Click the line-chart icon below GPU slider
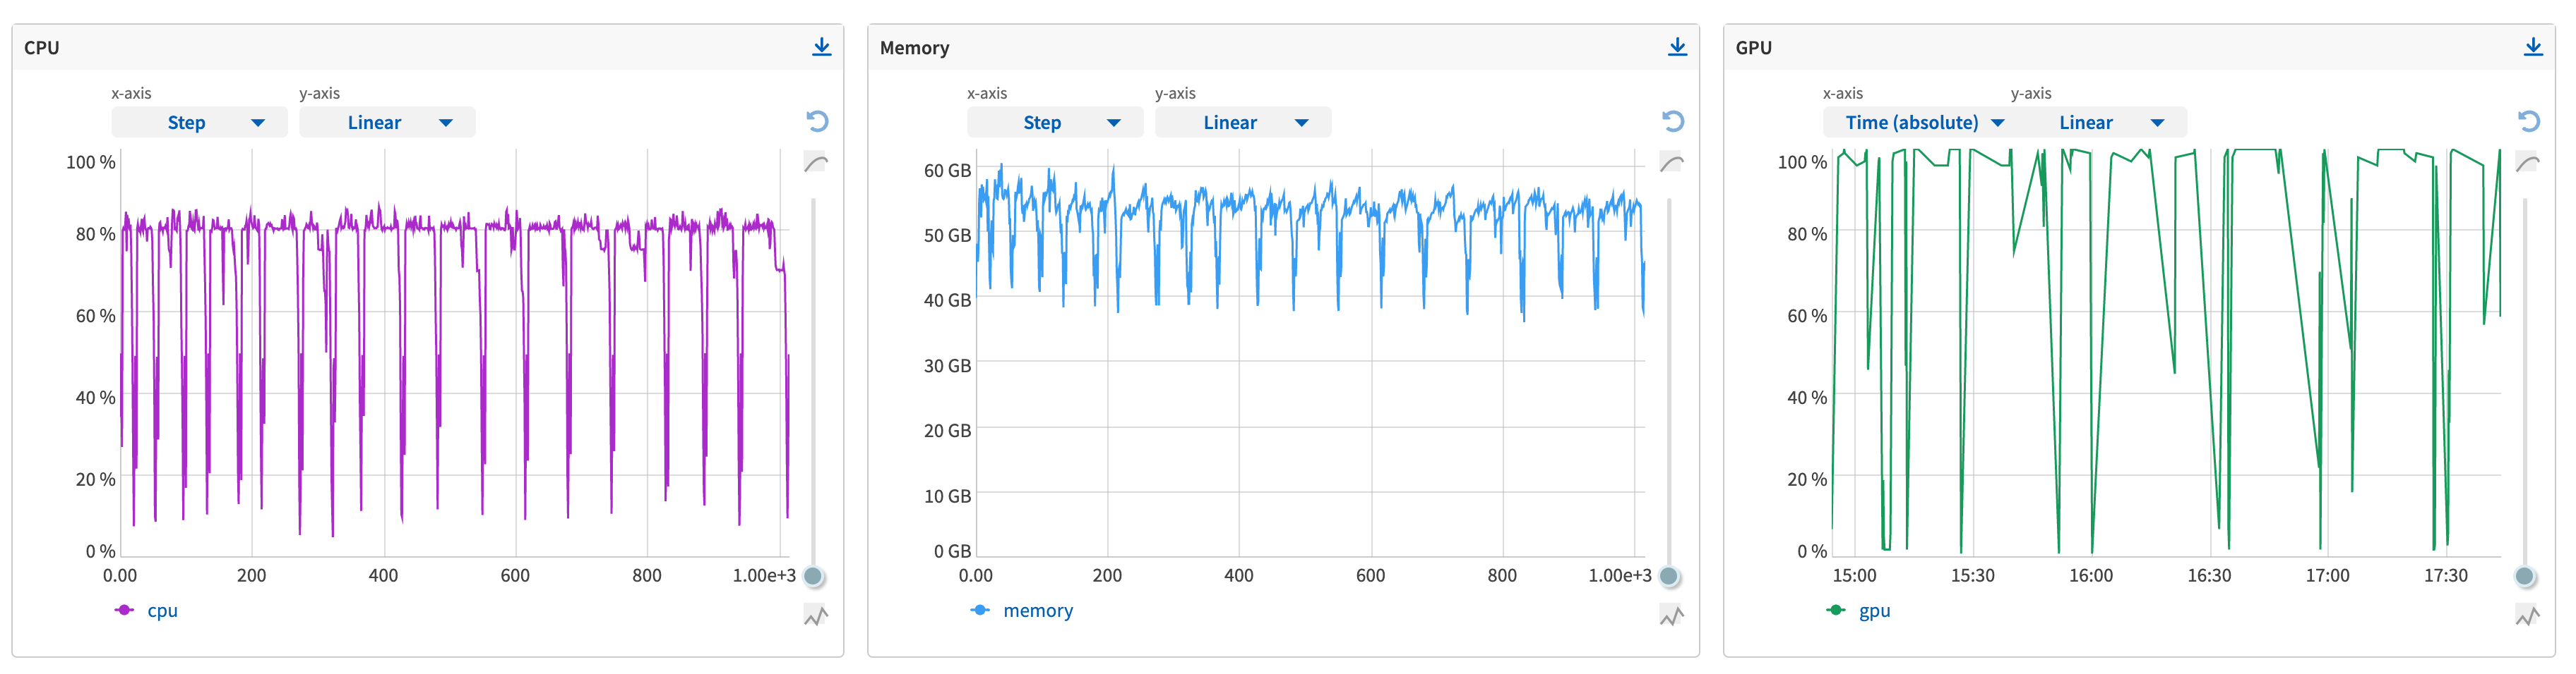This screenshot has height=674, width=2576. (2528, 616)
